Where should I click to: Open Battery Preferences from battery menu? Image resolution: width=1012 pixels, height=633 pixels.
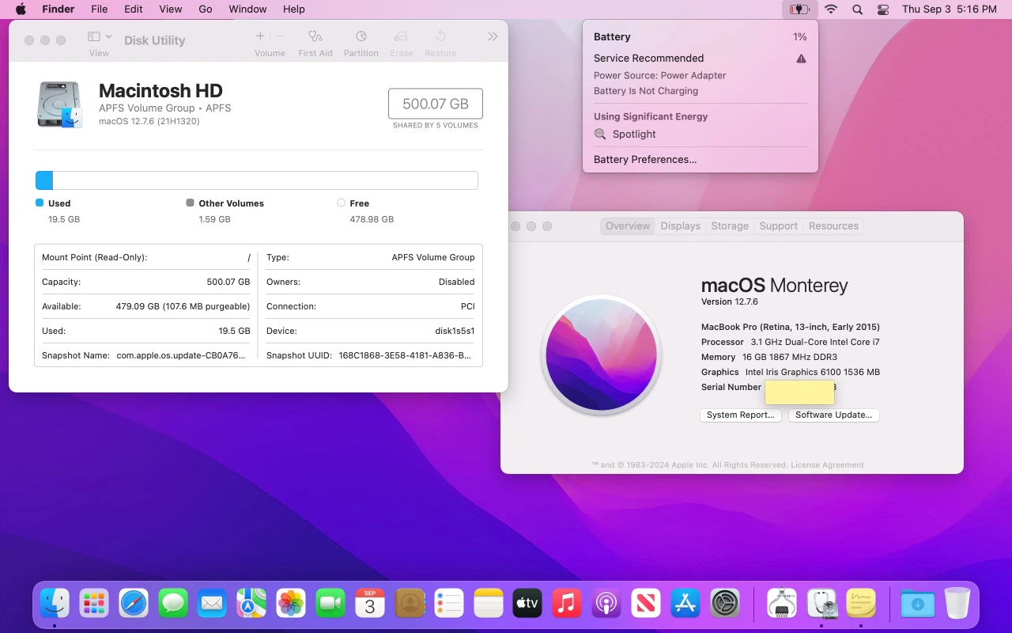point(645,159)
